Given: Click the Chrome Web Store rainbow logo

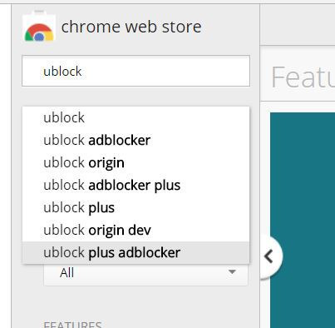Looking at the screenshot, I should pos(39,27).
